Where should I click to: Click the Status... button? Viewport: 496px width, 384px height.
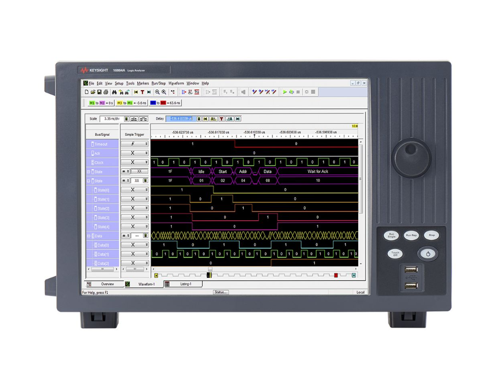tap(221, 292)
